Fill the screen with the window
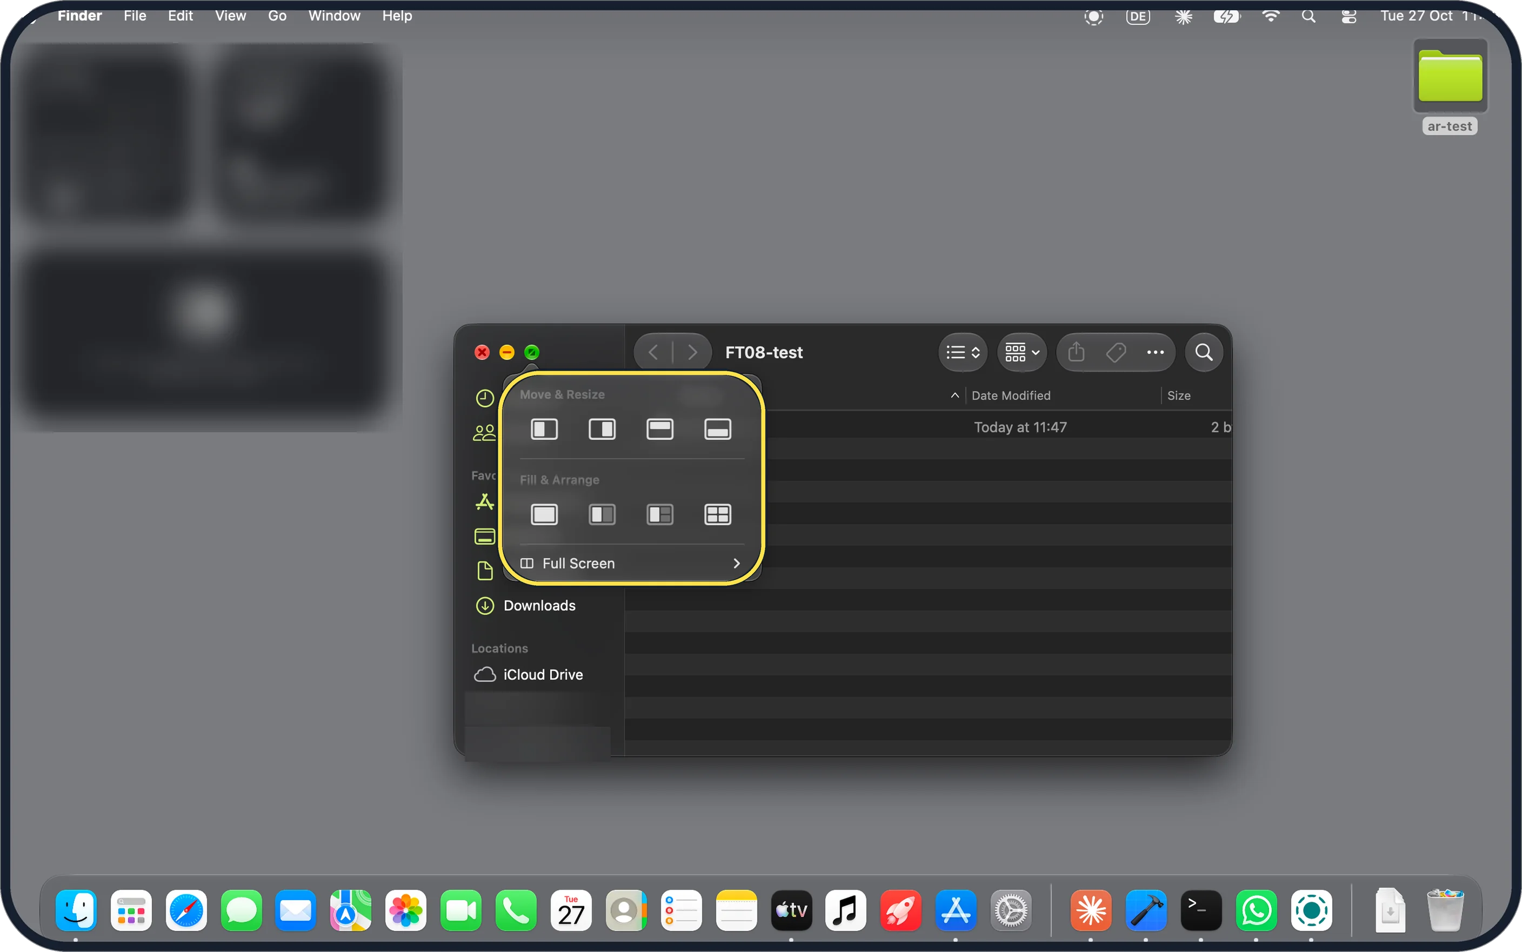1522x952 pixels. coord(544,514)
